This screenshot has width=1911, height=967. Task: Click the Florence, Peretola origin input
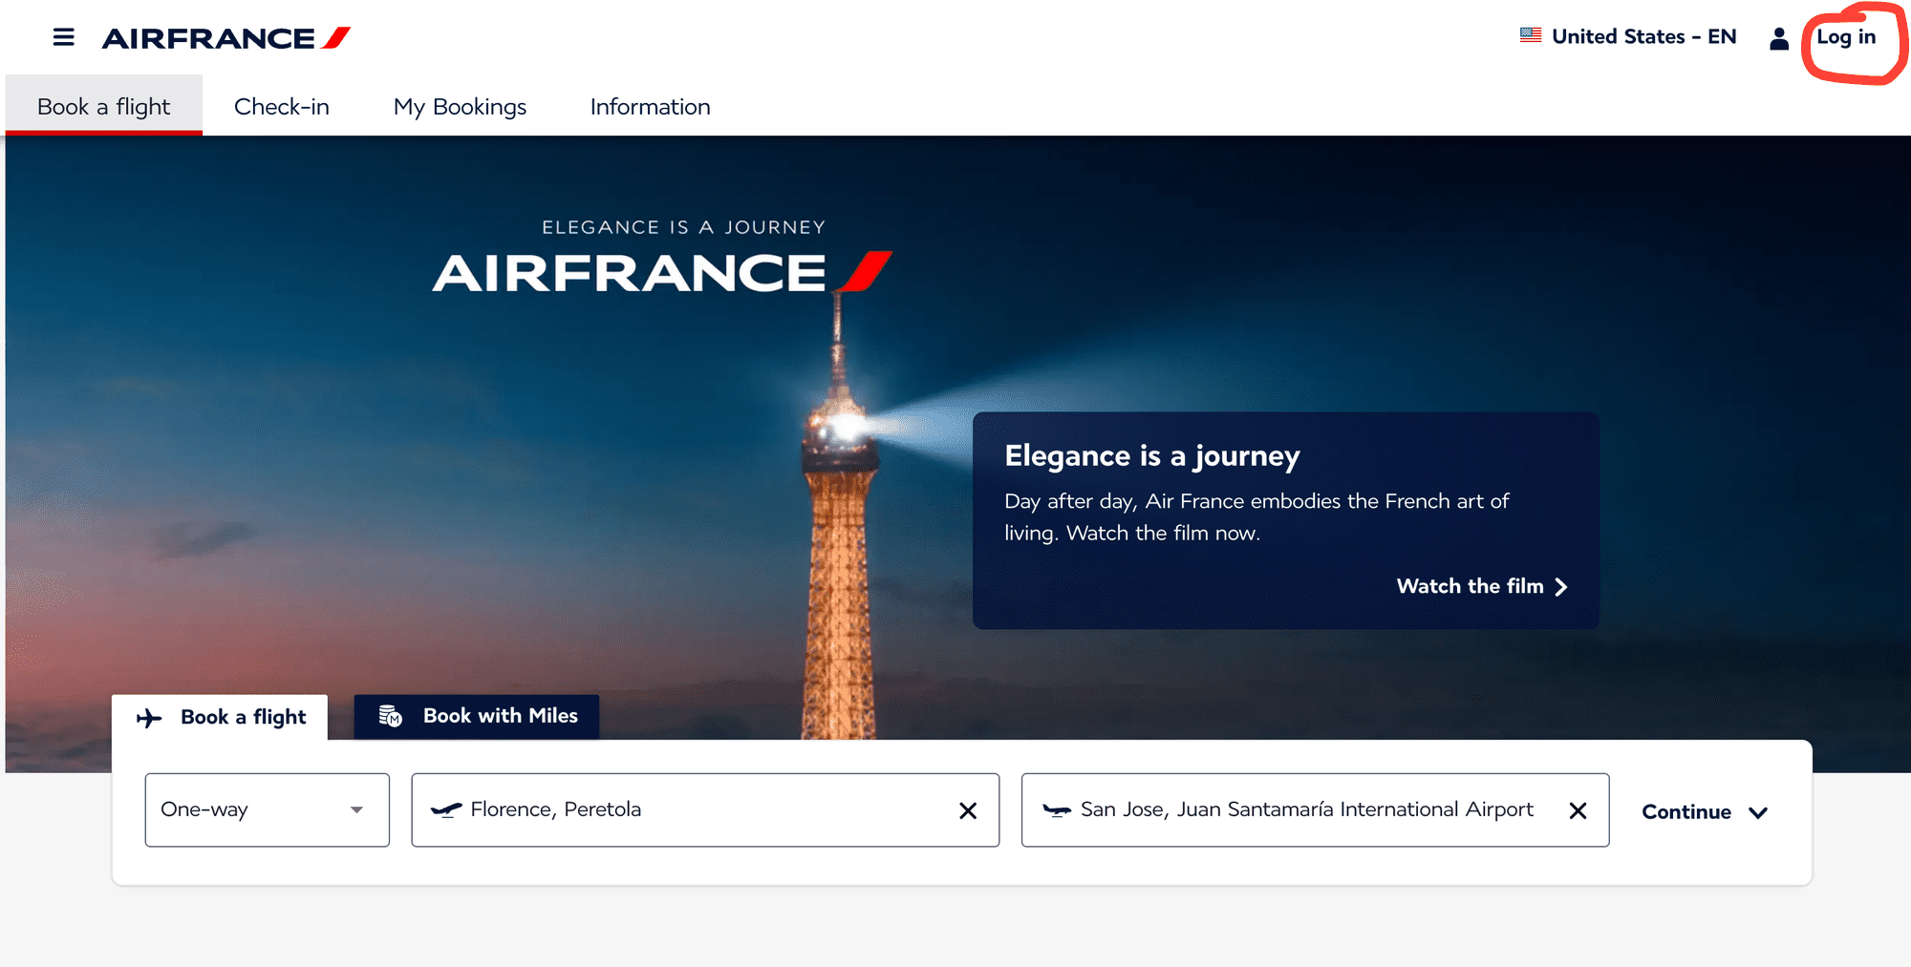(705, 809)
